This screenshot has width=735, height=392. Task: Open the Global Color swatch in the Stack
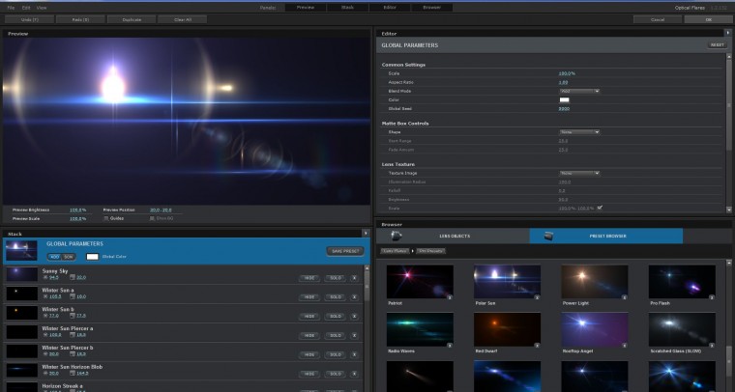coord(93,257)
